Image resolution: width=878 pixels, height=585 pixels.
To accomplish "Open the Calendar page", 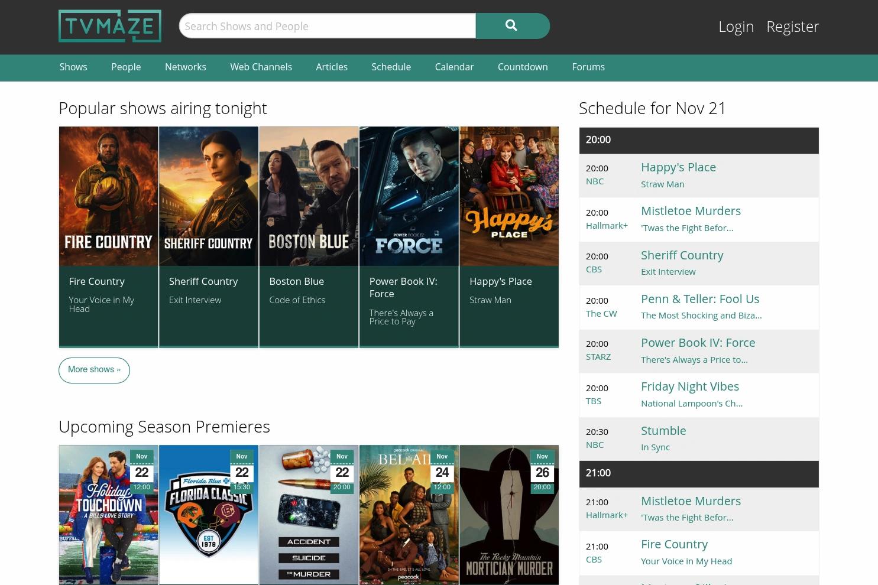I will coord(454,67).
